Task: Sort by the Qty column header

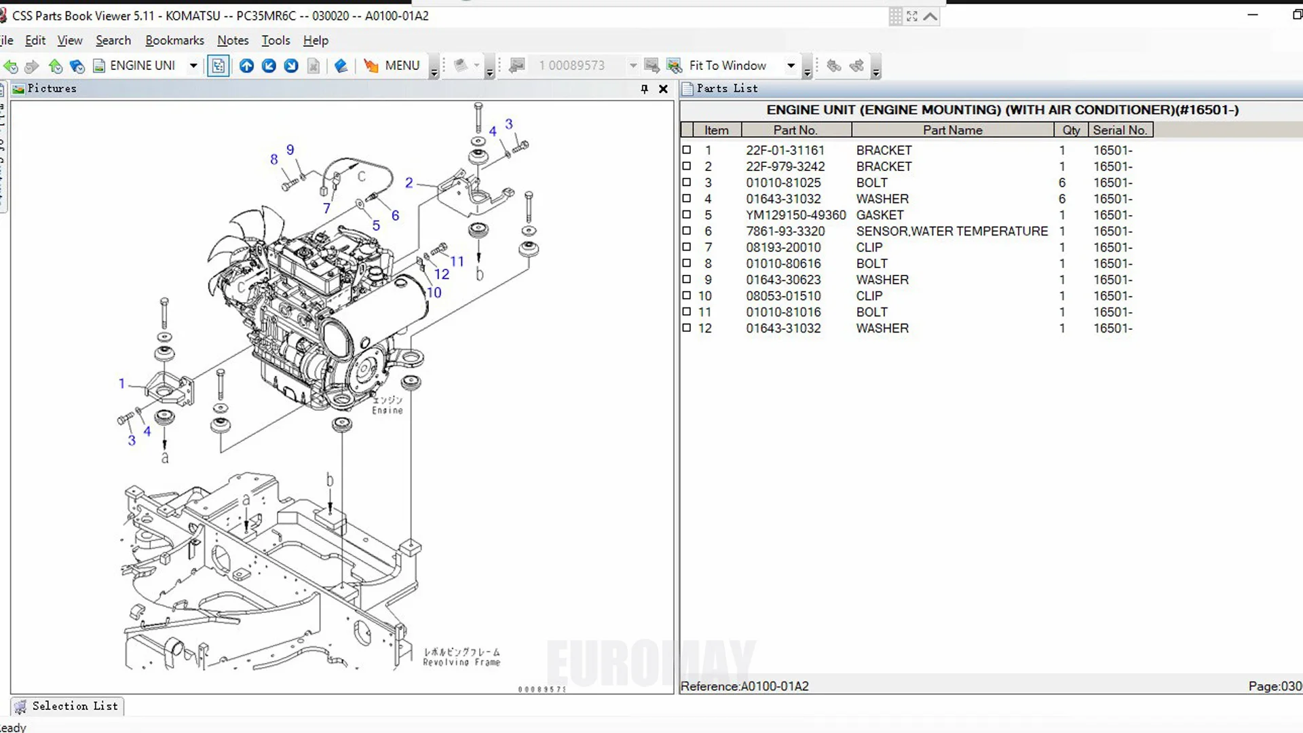Action: 1071,130
